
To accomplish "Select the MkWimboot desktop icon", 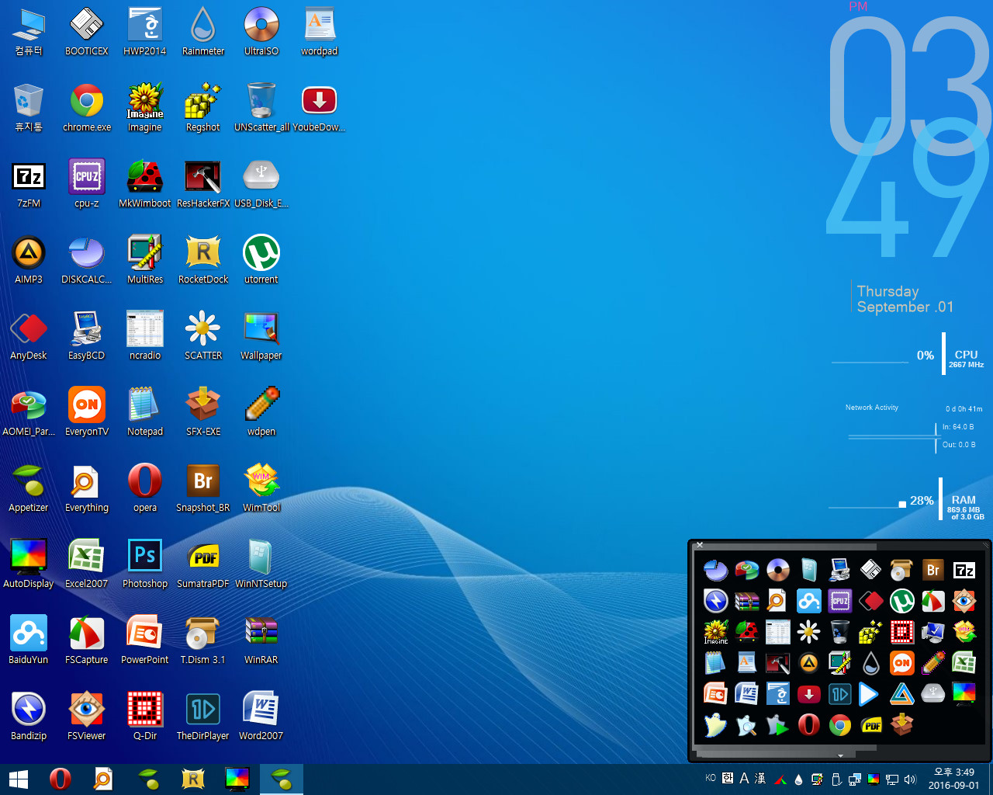I will (145, 185).
